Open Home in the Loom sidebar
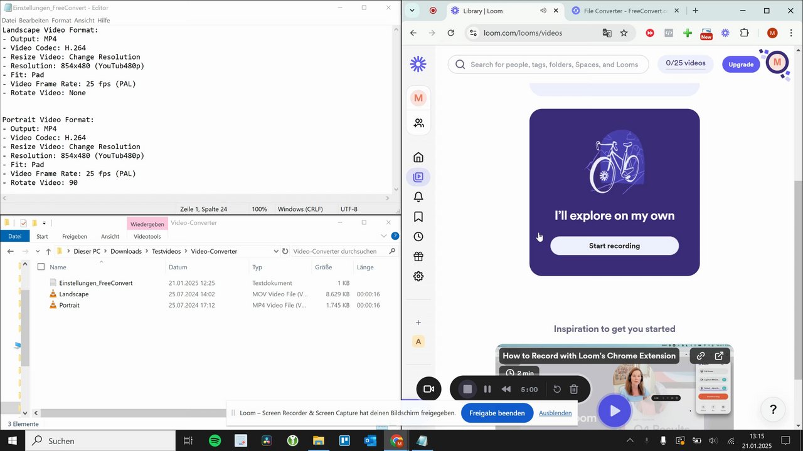This screenshot has height=451, width=803. (418, 157)
